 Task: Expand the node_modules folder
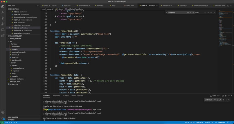[15, 39]
